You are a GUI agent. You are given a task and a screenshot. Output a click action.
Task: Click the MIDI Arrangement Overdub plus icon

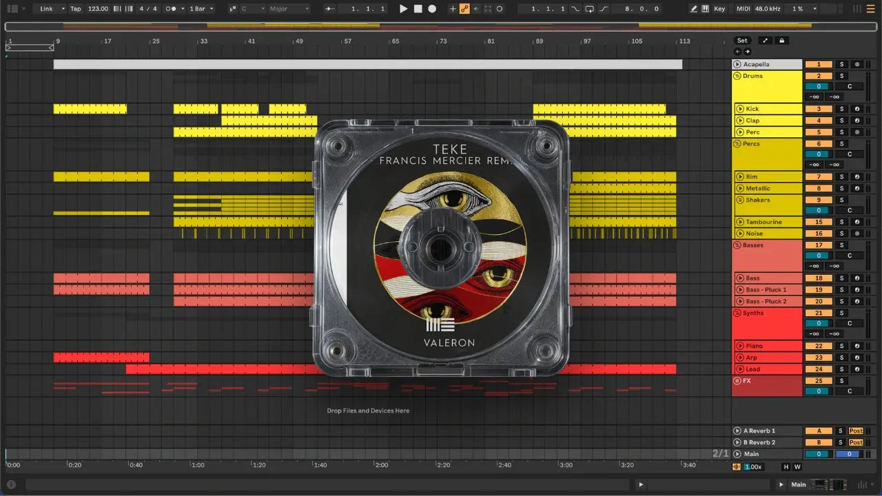pyautogui.click(x=453, y=9)
